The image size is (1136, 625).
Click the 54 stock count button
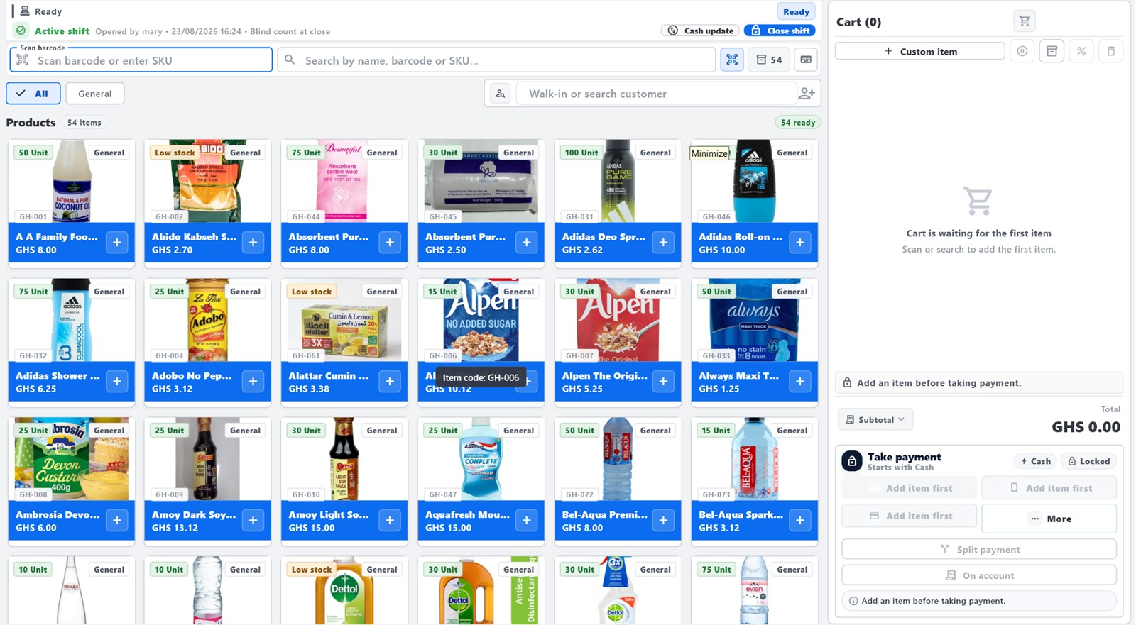769,60
